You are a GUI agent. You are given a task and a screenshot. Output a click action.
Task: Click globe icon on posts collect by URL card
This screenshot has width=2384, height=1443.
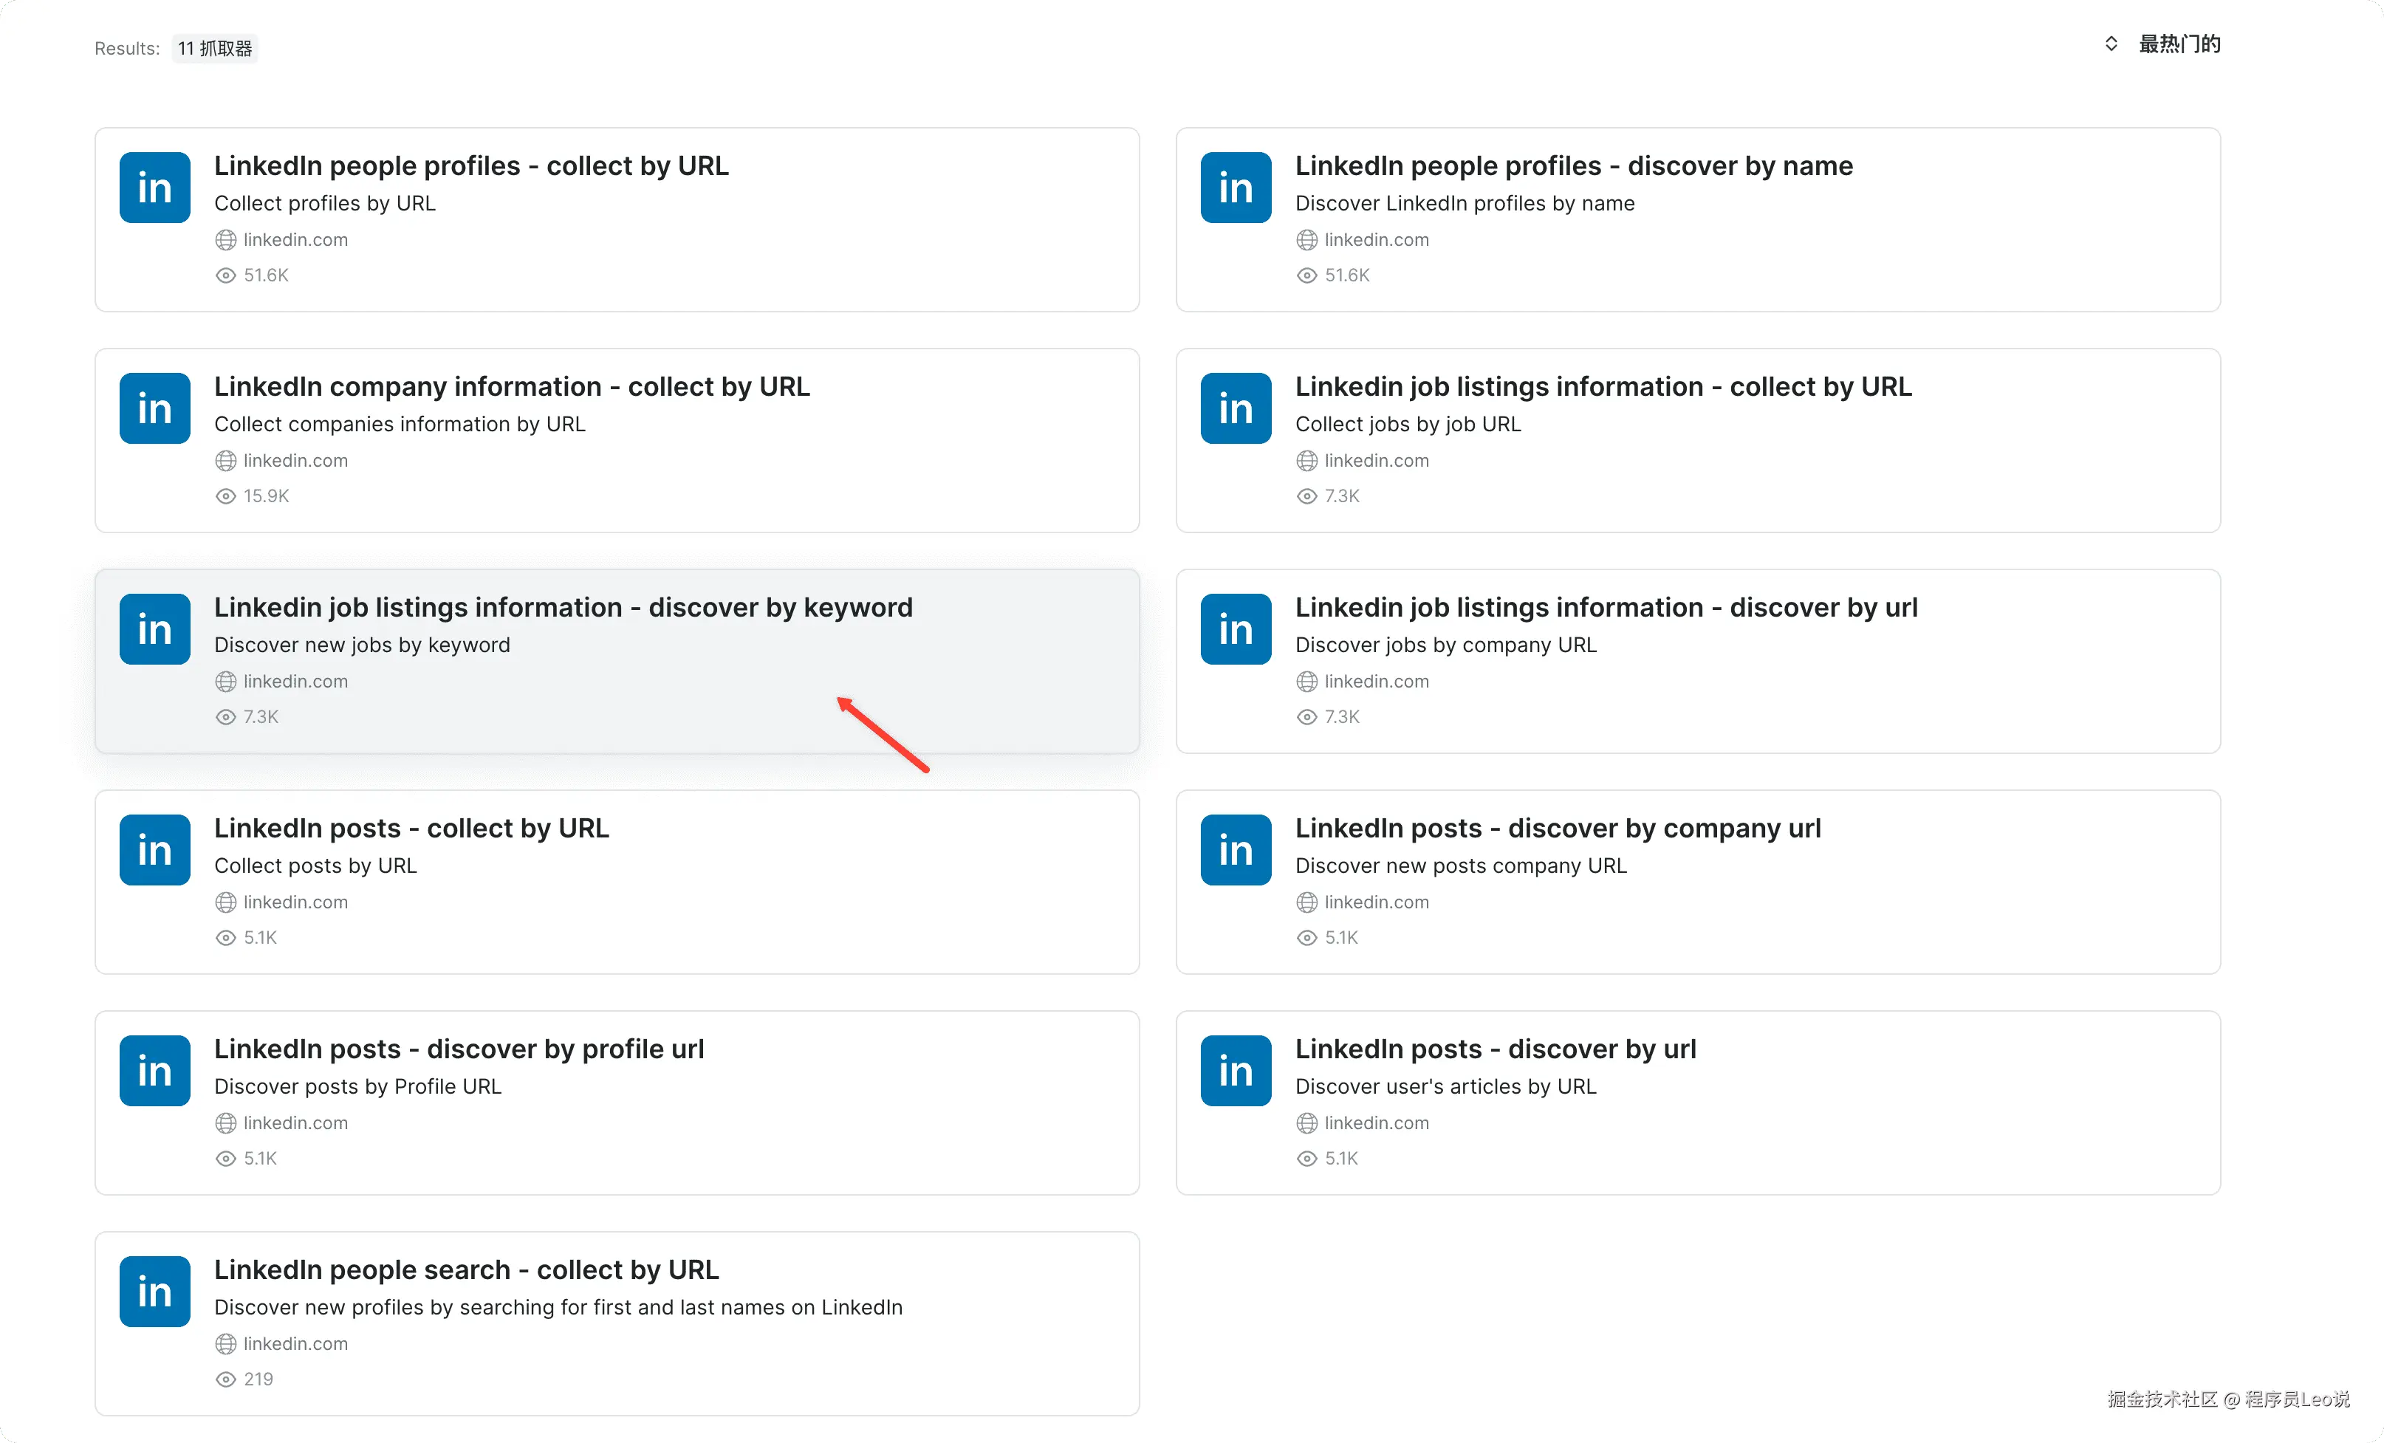pyautogui.click(x=225, y=902)
